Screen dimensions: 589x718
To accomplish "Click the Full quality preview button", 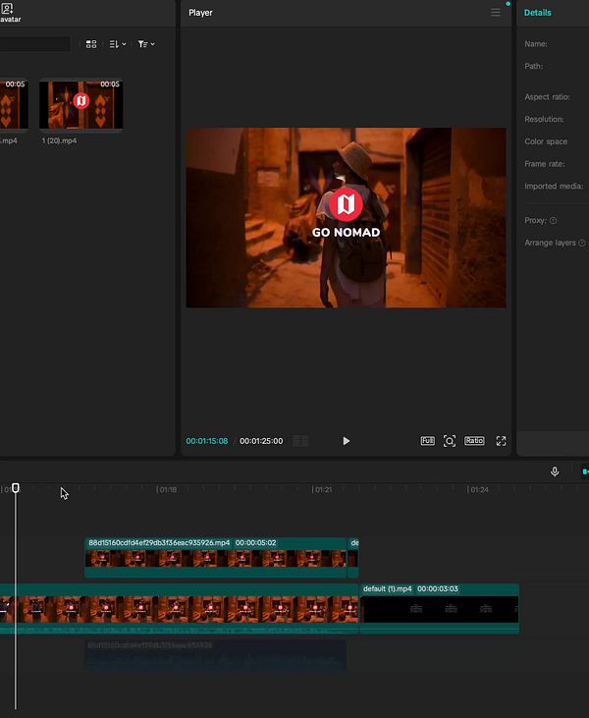I will 427,441.
